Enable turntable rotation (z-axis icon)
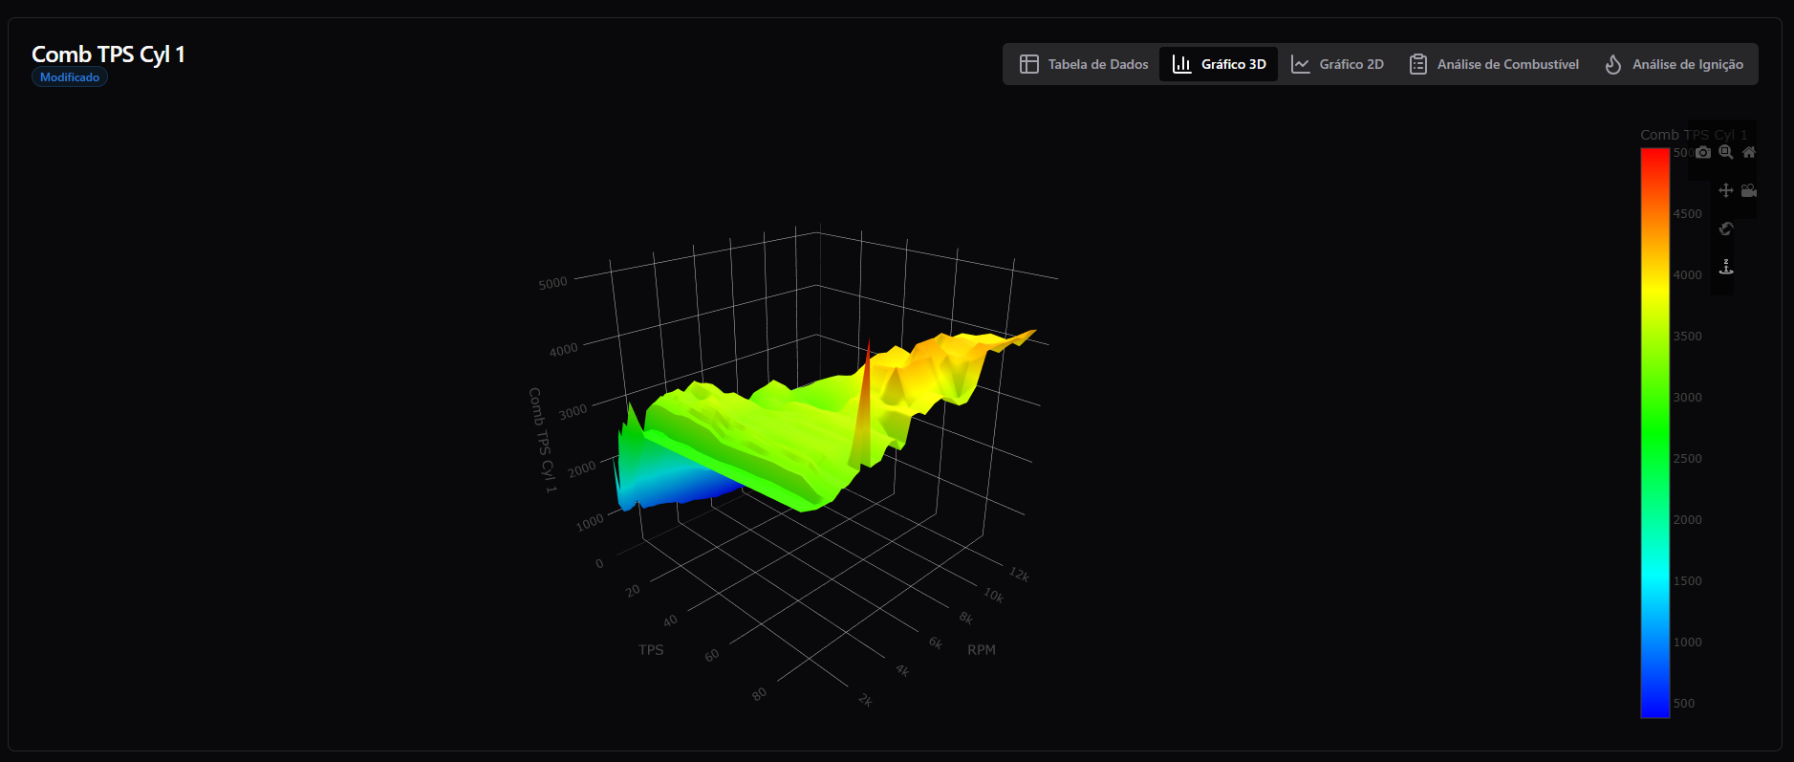The width and height of the screenshot is (1794, 762). click(x=1725, y=268)
